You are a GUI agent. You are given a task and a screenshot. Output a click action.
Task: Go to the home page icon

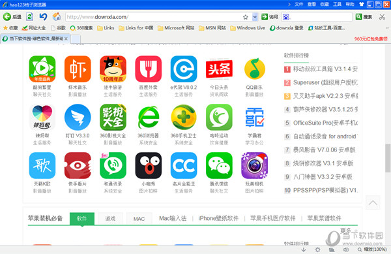[57, 17]
